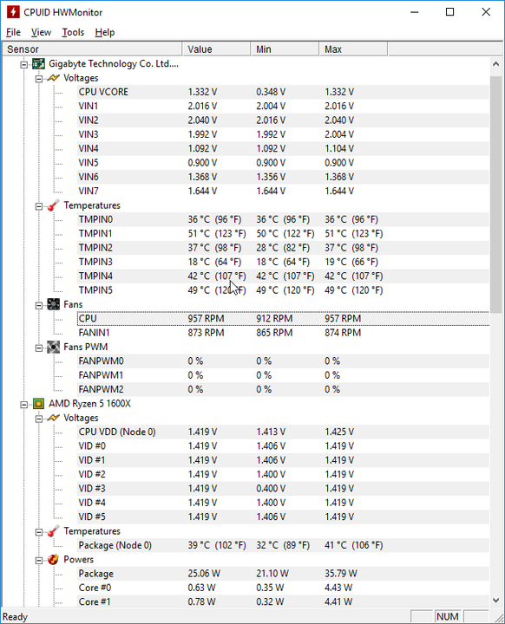Click the Sensor column header
Viewport: 505px width, 624px height.
coord(92,49)
